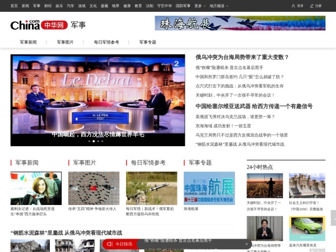Click the China.com 中华网 logo
The width and height of the screenshot is (336, 252).
pos(39,25)
